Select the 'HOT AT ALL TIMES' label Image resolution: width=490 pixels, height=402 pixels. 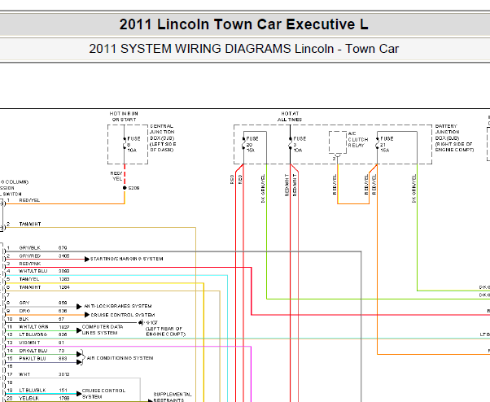(x=290, y=116)
